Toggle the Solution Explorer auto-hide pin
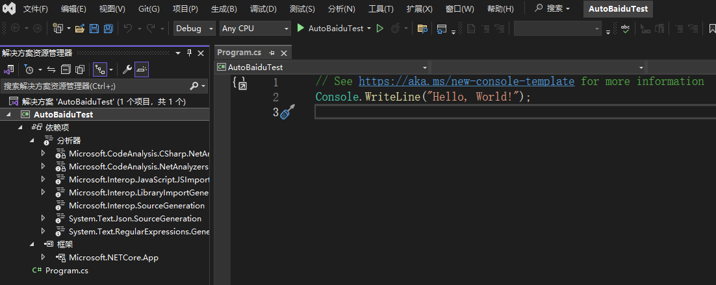Image resolution: width=716 pixels, height=285 pixels. click(190, 53)
